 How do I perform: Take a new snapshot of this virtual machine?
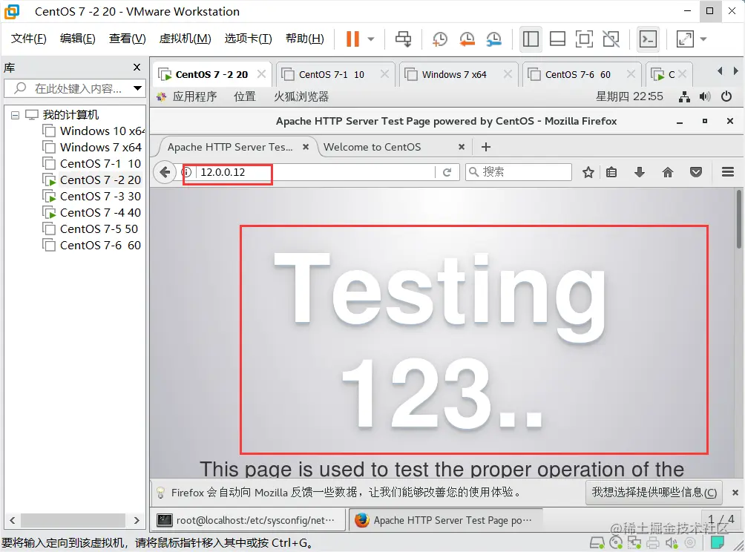click(x=439, y=38)
